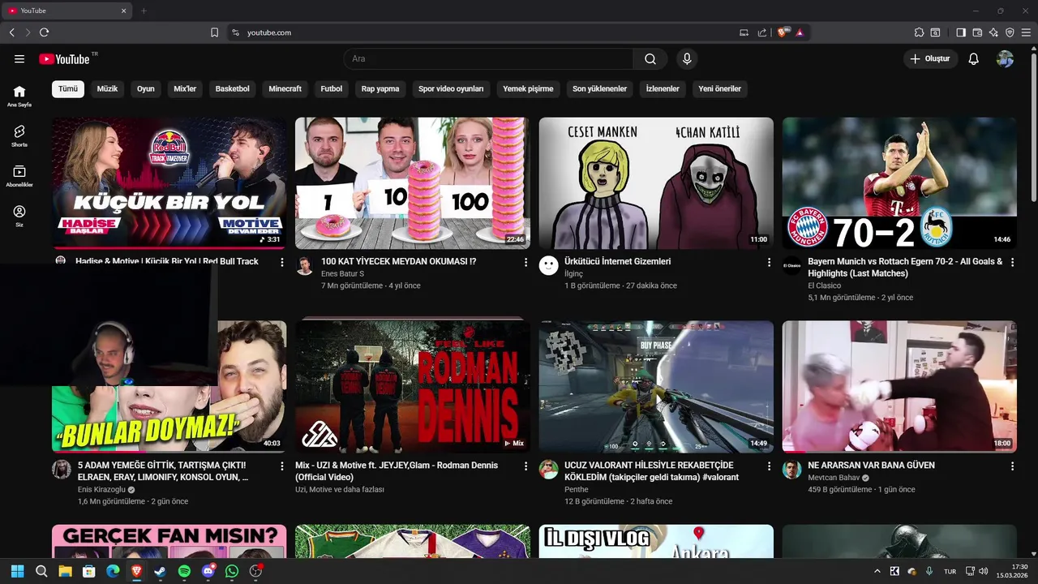Open Windows Start menu

17,572
